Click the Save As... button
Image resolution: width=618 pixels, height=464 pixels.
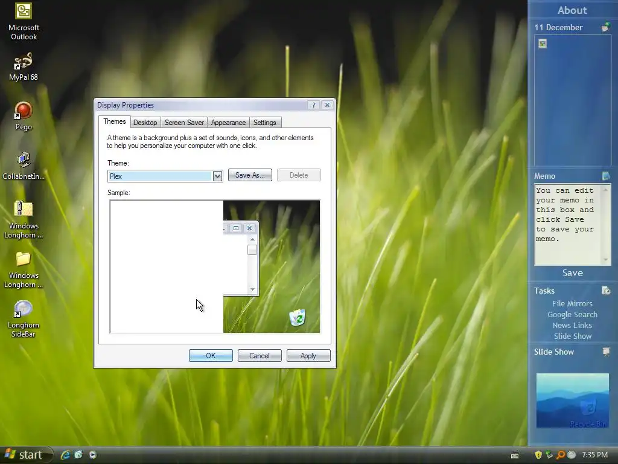(x=250, y=175)
